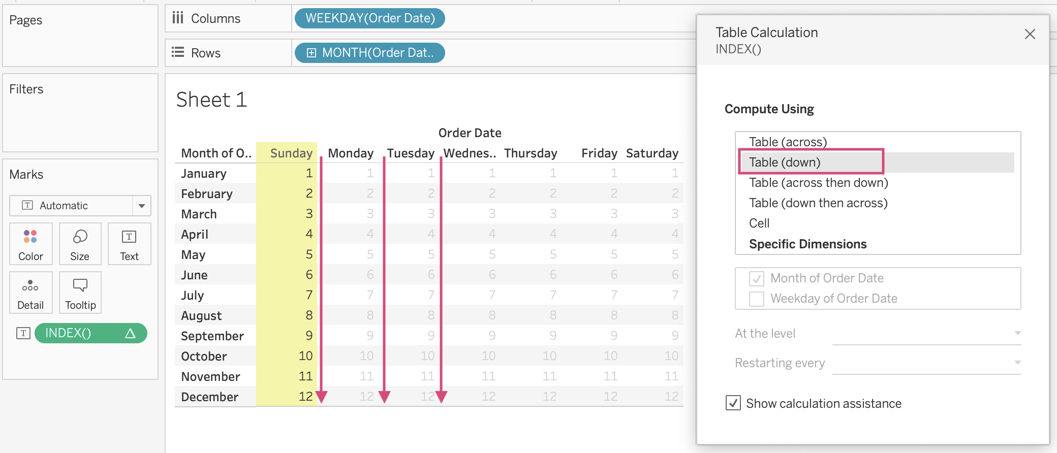Toggle Show calculation assistance checkbox
Viewport: 1057px width, 453px height.
click(733, 403)
